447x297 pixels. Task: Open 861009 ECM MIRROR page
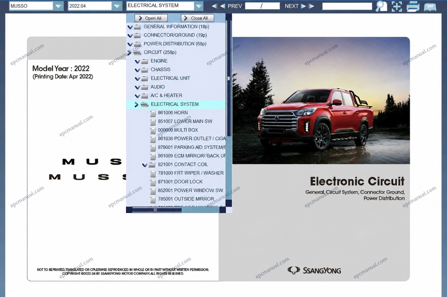pyautogui.click(x=191, y=156)
